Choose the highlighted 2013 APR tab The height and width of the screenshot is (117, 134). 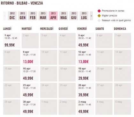pos(53,16)
